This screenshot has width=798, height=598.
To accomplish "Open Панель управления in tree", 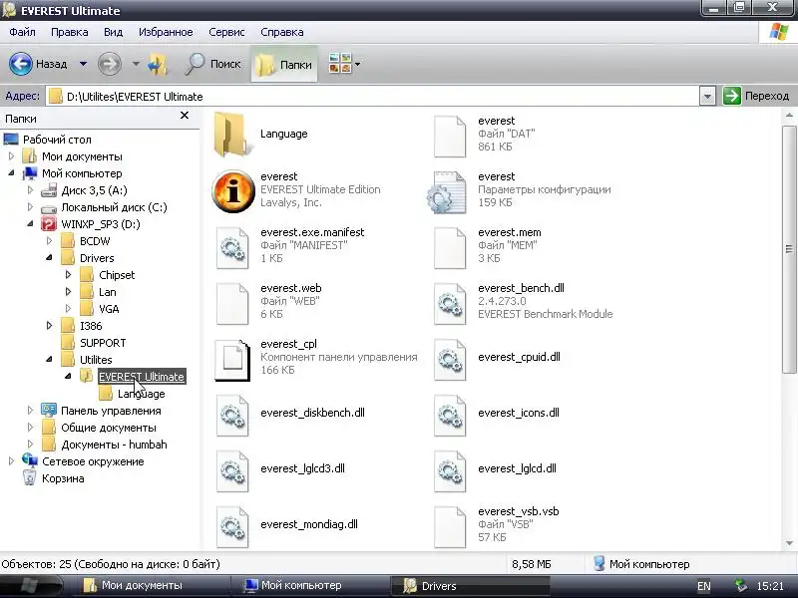I will 111,411.
